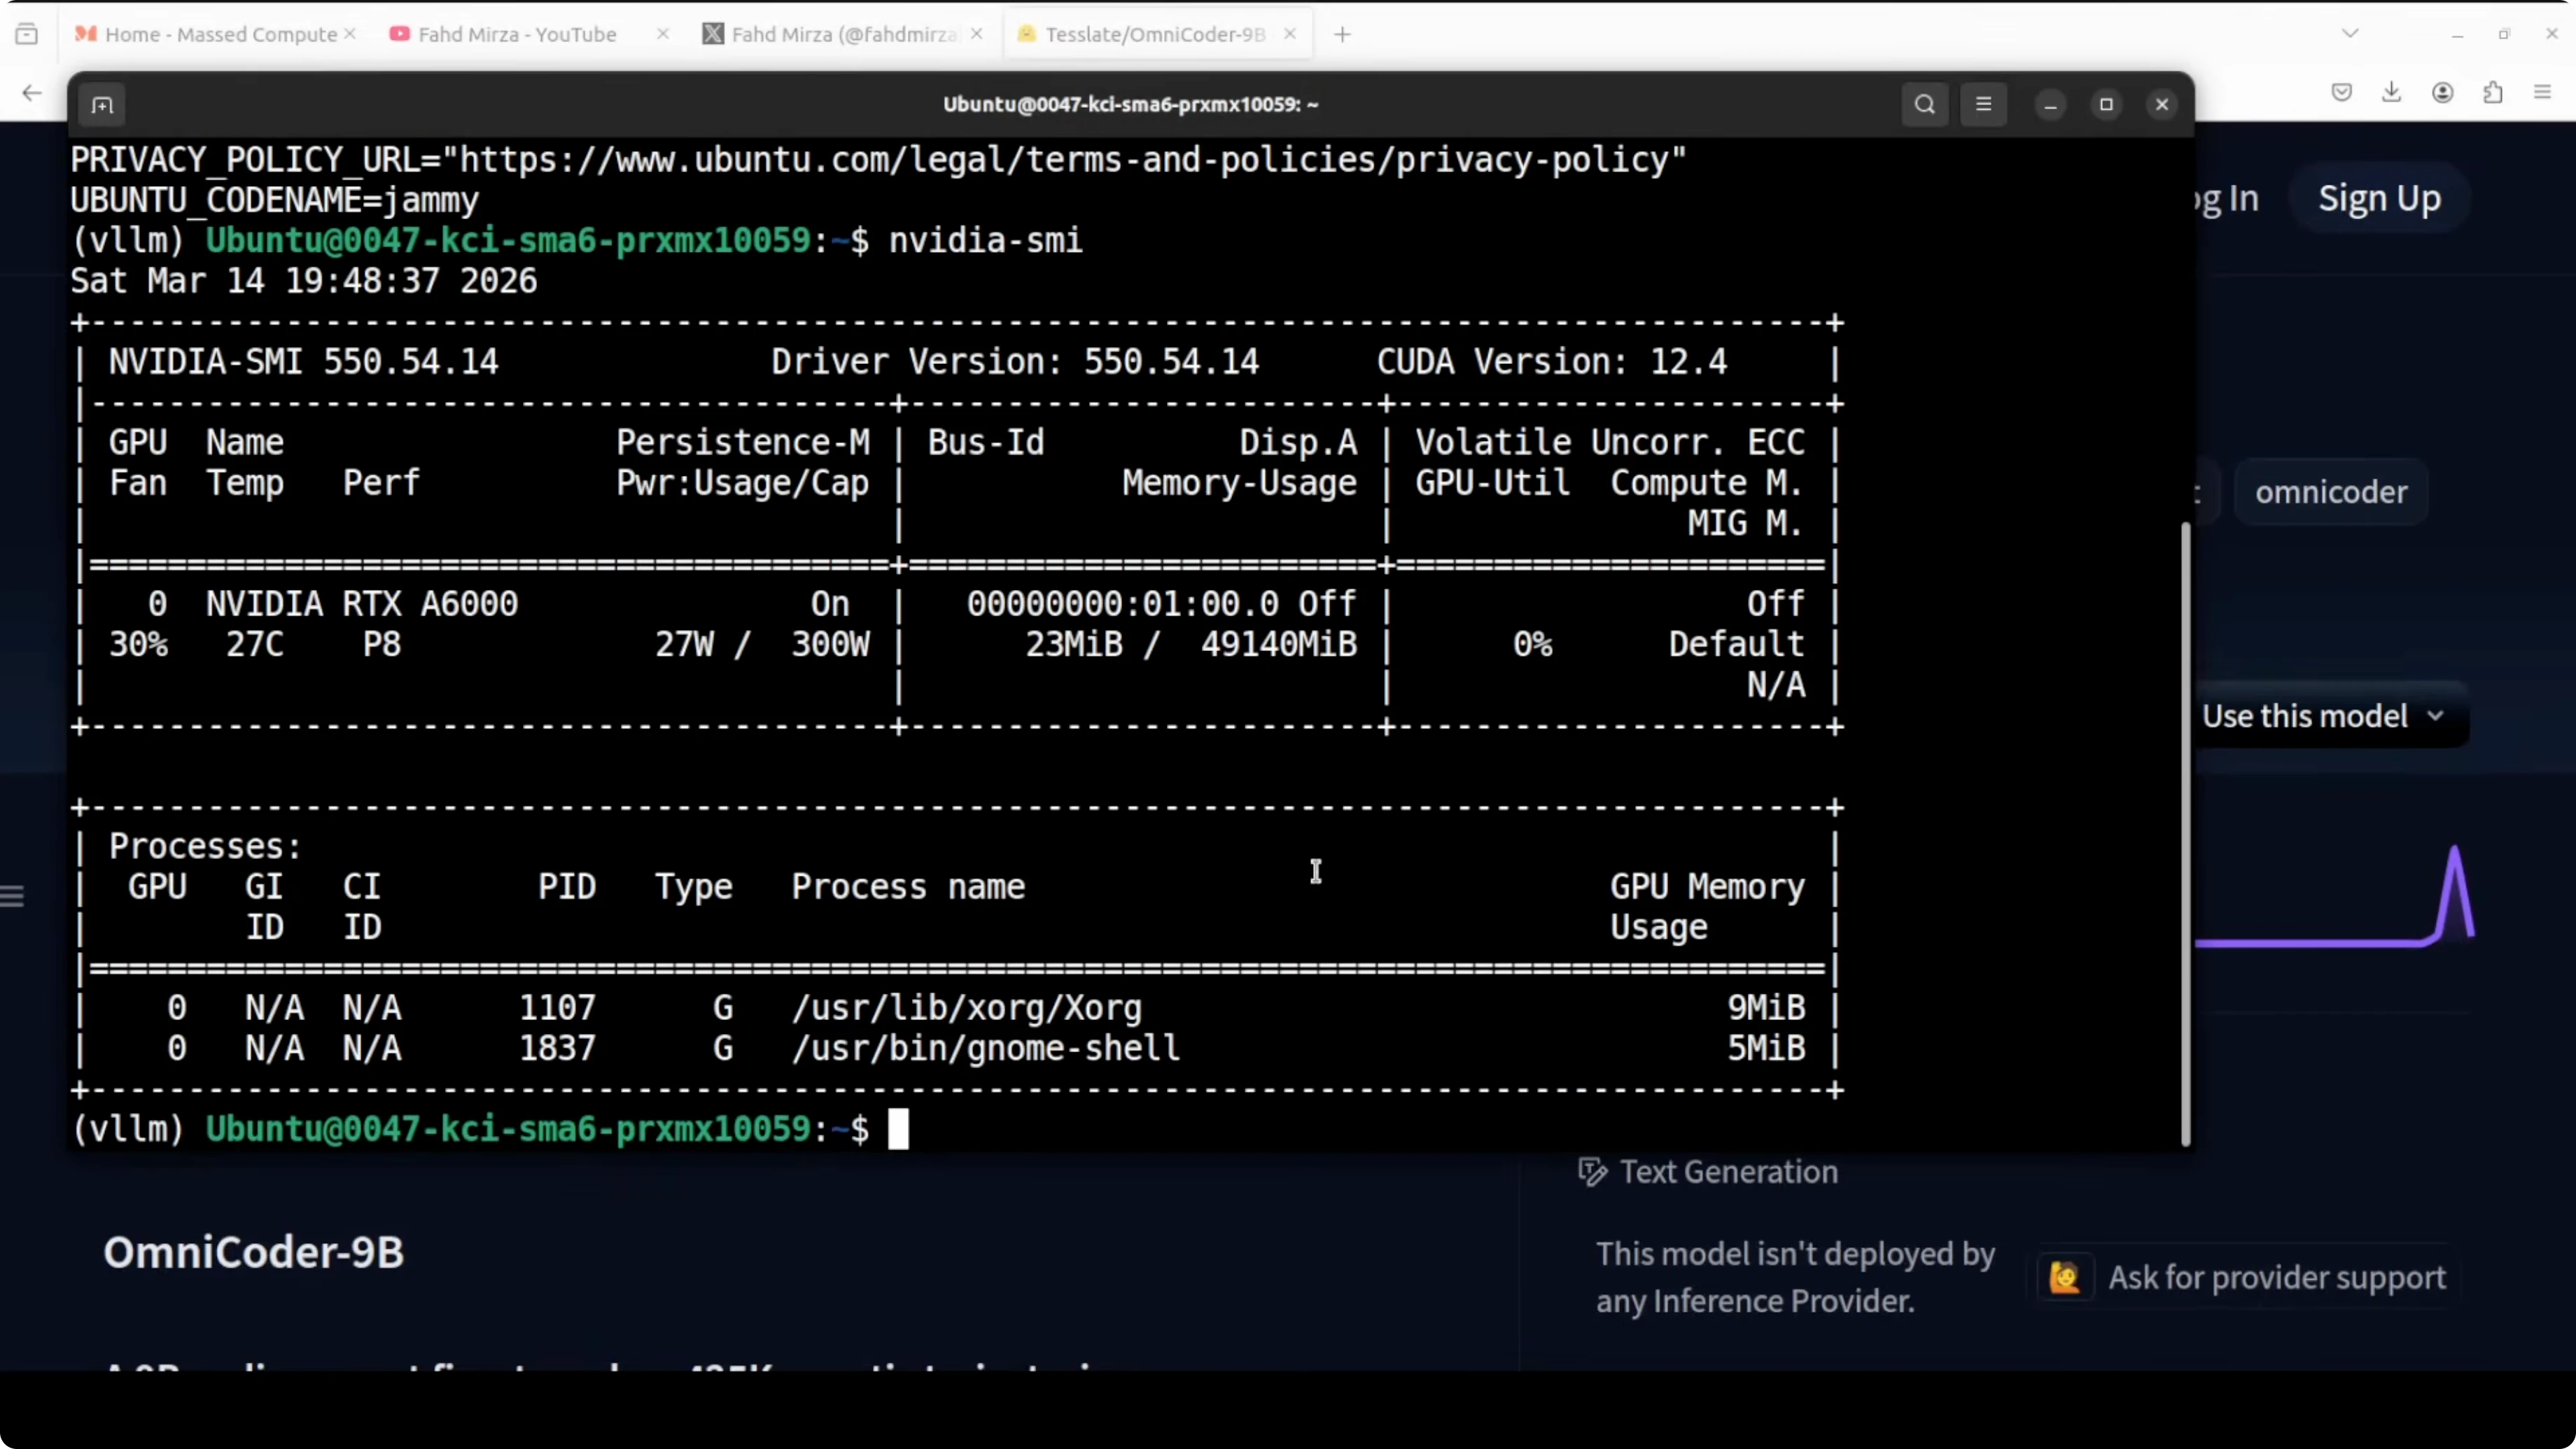The width and height of the screenshot is (2576, 1449).
Task: Click the Pocket save icon
Action: (2341, 93)
